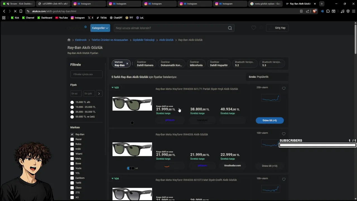
Task: Bookmark this page in the address bar
Action: click(x=21, y=11)
